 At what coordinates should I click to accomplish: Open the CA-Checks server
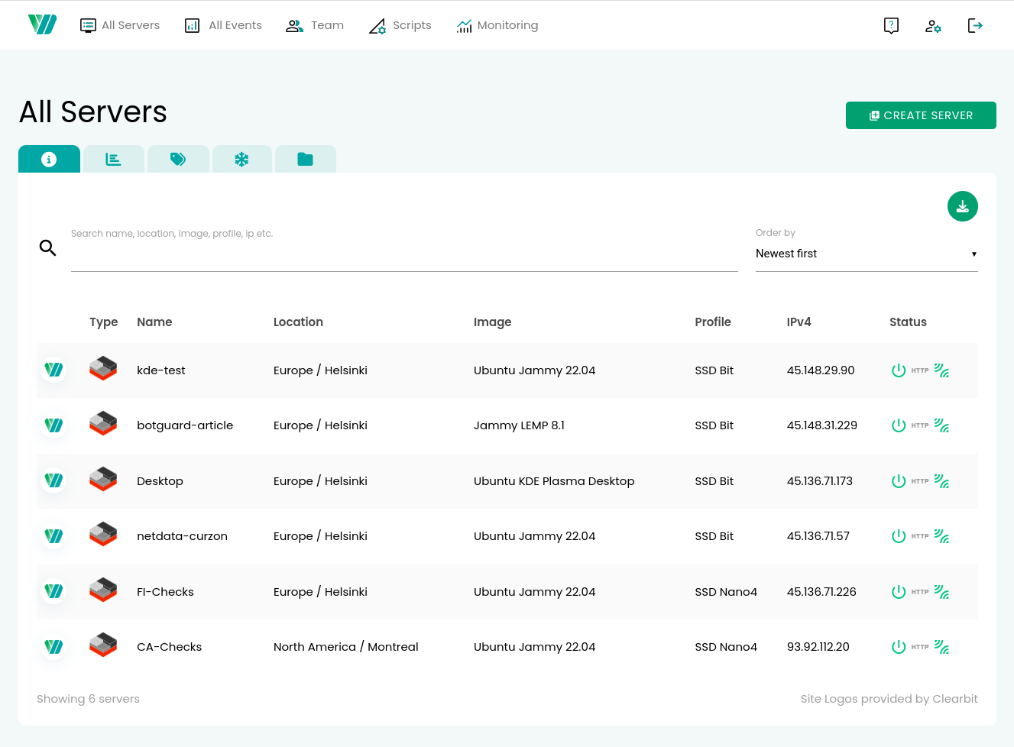coord(169,647)
